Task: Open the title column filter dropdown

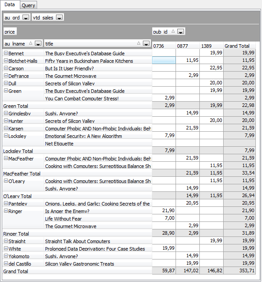Action: coord(146,43)
